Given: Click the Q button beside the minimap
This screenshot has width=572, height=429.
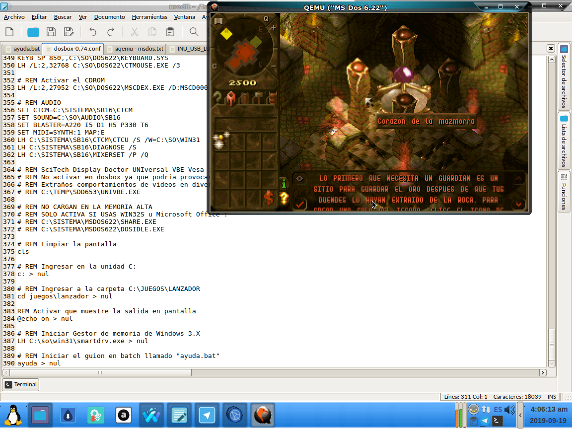Looking at the screenshot, I should coord(266,18).
